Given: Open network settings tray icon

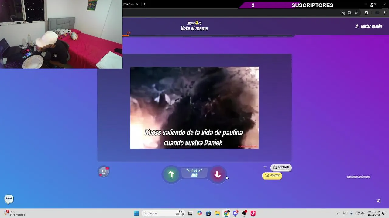Looking at the screenshot, I should point(358,213).
